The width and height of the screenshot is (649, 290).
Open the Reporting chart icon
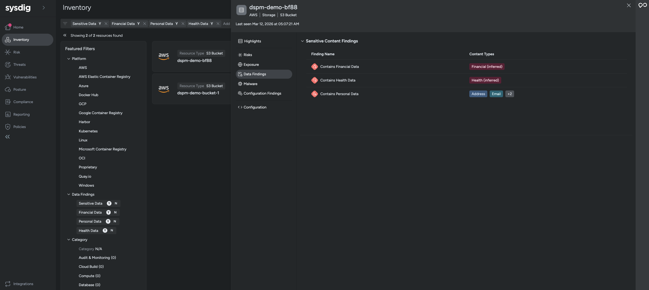[8, 114]
